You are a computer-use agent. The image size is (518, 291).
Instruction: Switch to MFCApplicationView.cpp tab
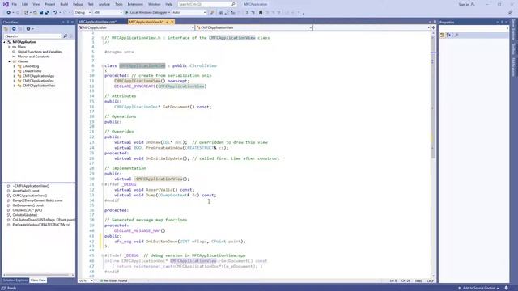pos(98,22)
